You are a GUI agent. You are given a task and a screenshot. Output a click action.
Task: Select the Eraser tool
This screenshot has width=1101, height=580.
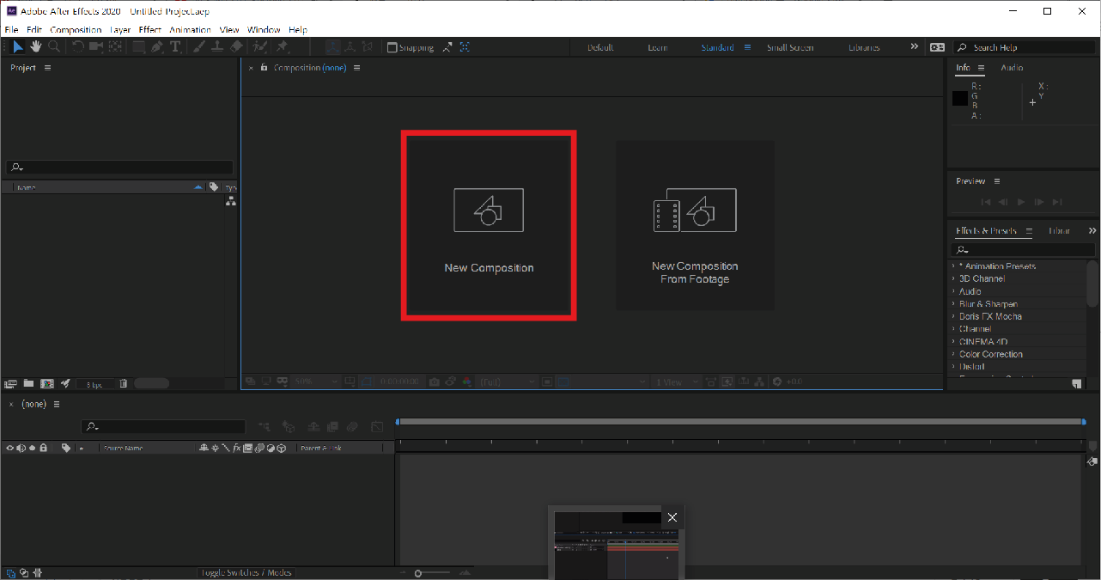pos(236,47)
